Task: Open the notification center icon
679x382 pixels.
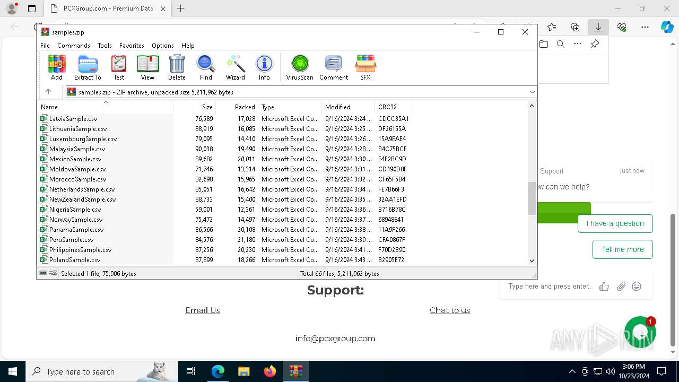Action: pyautogui.click(x=661, y=371)
